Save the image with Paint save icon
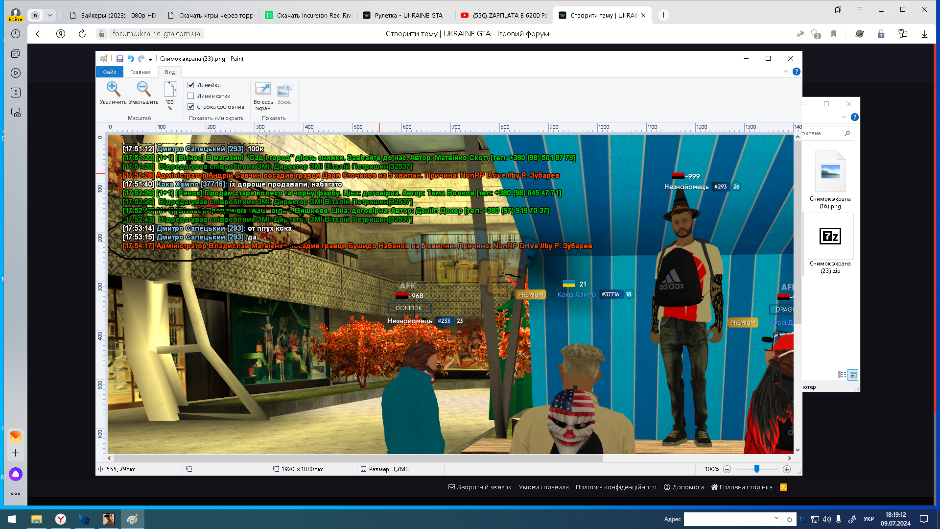This screenshot has height=529, width=940. point(119,59)
